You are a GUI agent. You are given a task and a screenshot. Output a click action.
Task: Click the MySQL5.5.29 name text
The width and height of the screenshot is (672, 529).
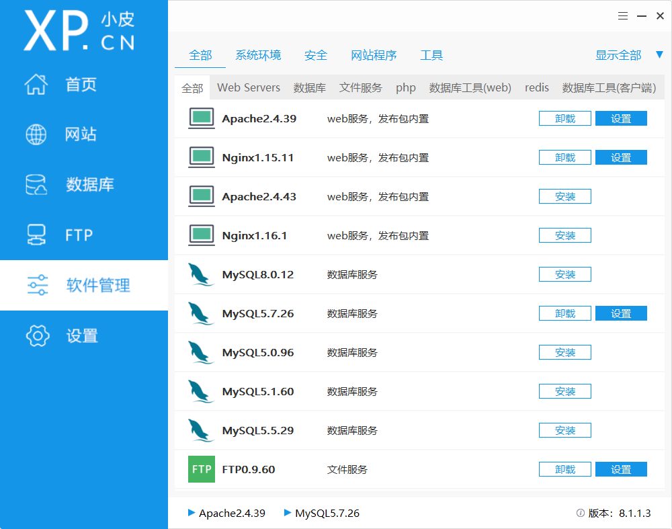[x=257, y=430]
